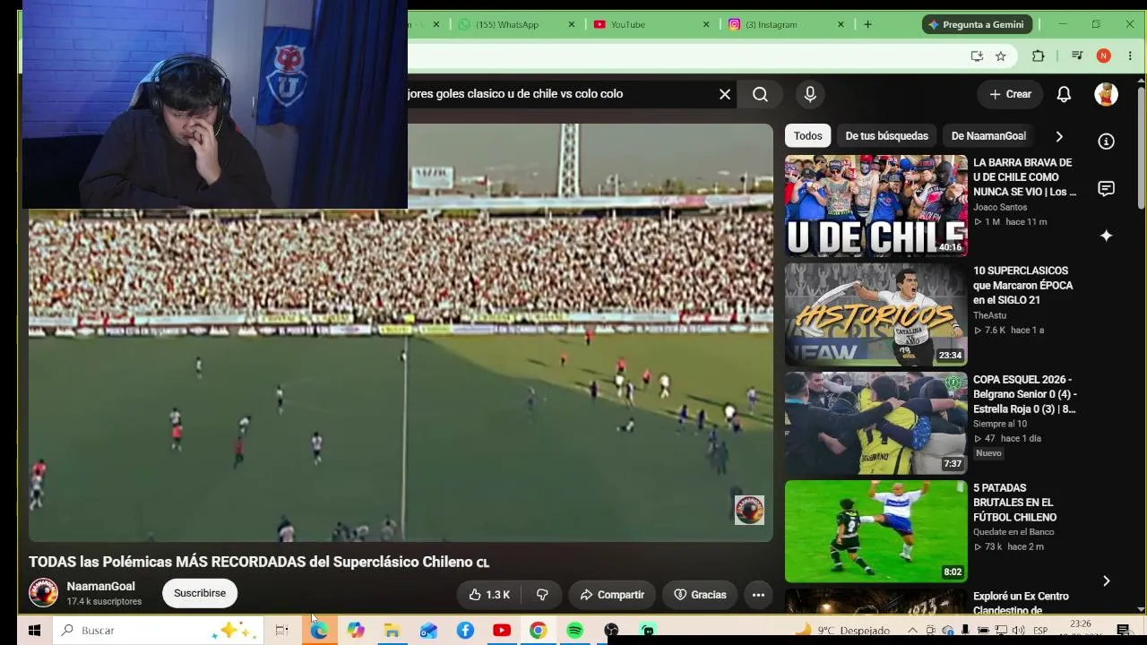Image resolution: width=1147 pixels, height=645 pixels.
Task: Open a new browser tab
Action: pyautogui.click(x=867, y=24)
